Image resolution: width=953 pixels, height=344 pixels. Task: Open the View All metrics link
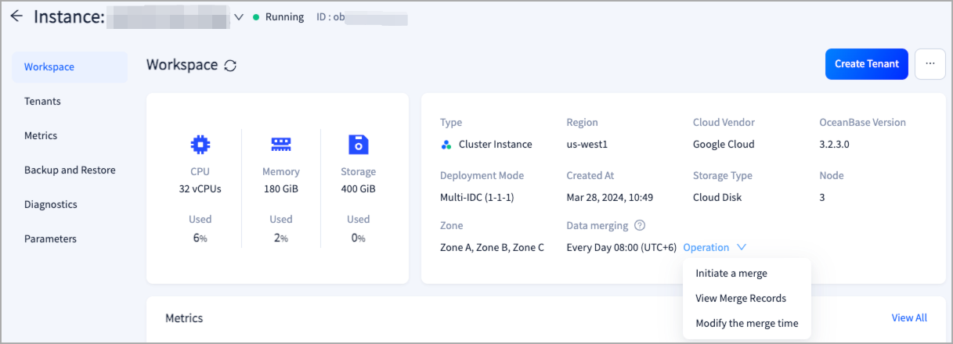tap(908, 317)
